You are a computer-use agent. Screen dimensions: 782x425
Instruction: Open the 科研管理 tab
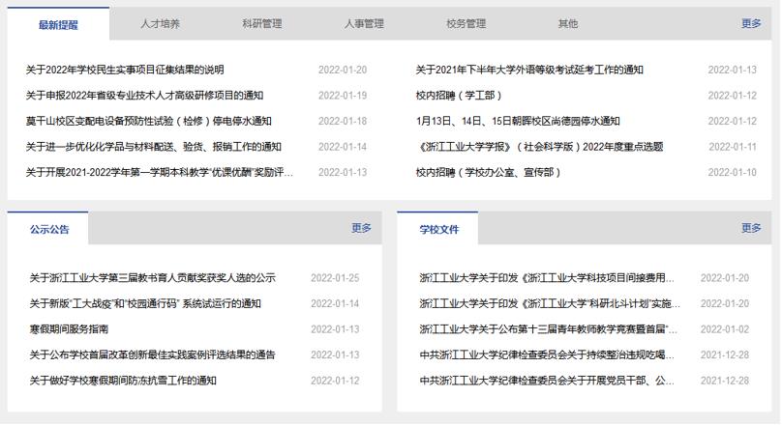pyautogui.click(x=262, y=24)
